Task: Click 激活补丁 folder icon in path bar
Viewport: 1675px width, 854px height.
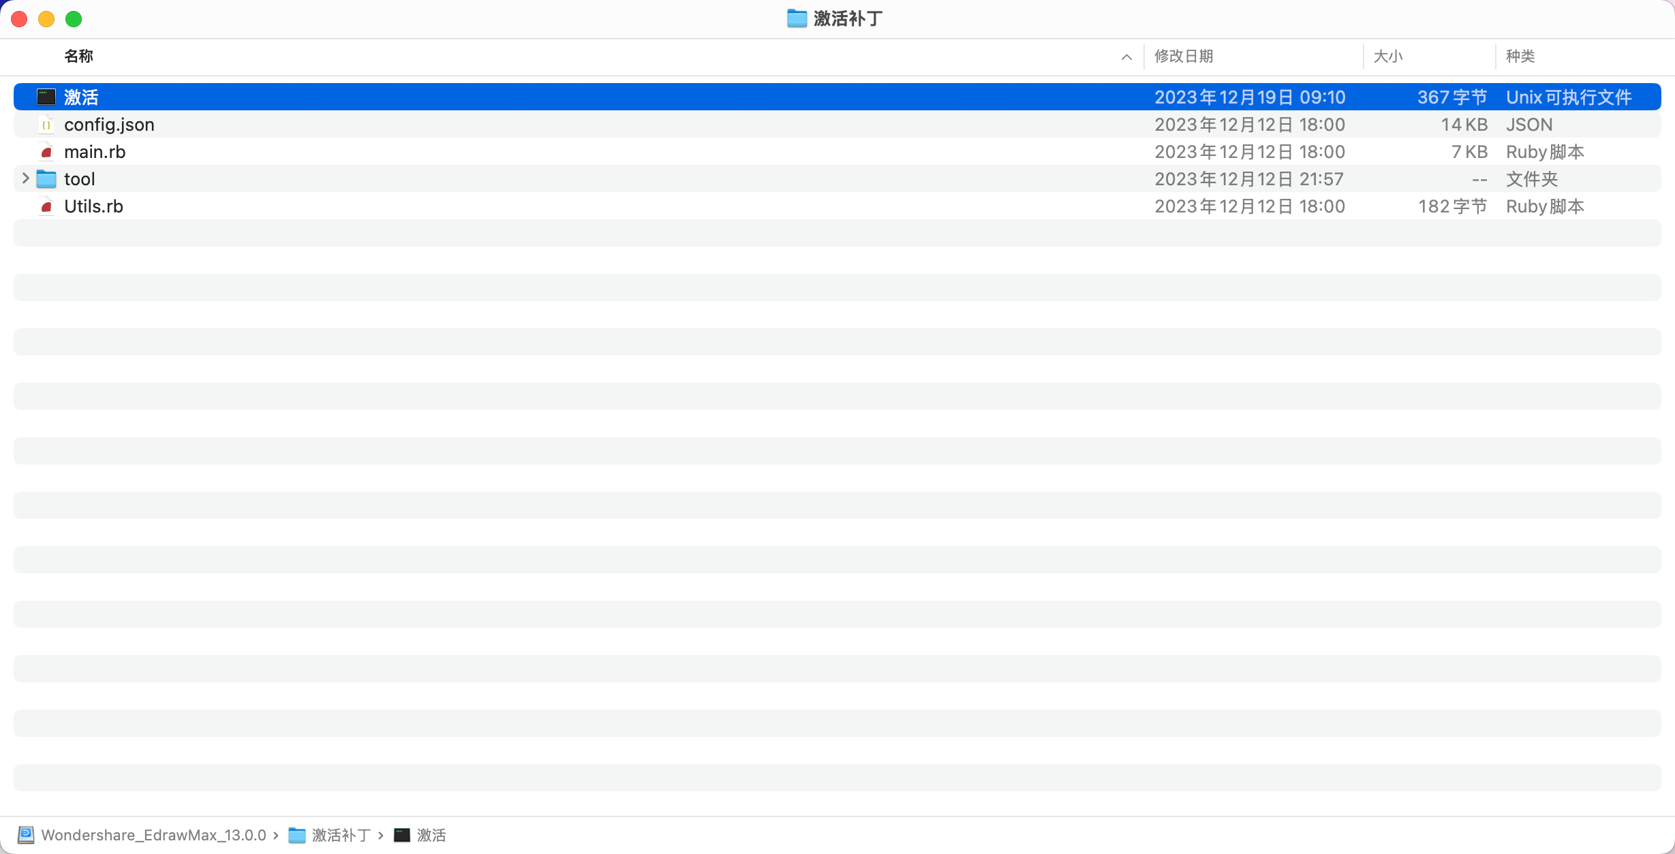Action: coord(297,835)
